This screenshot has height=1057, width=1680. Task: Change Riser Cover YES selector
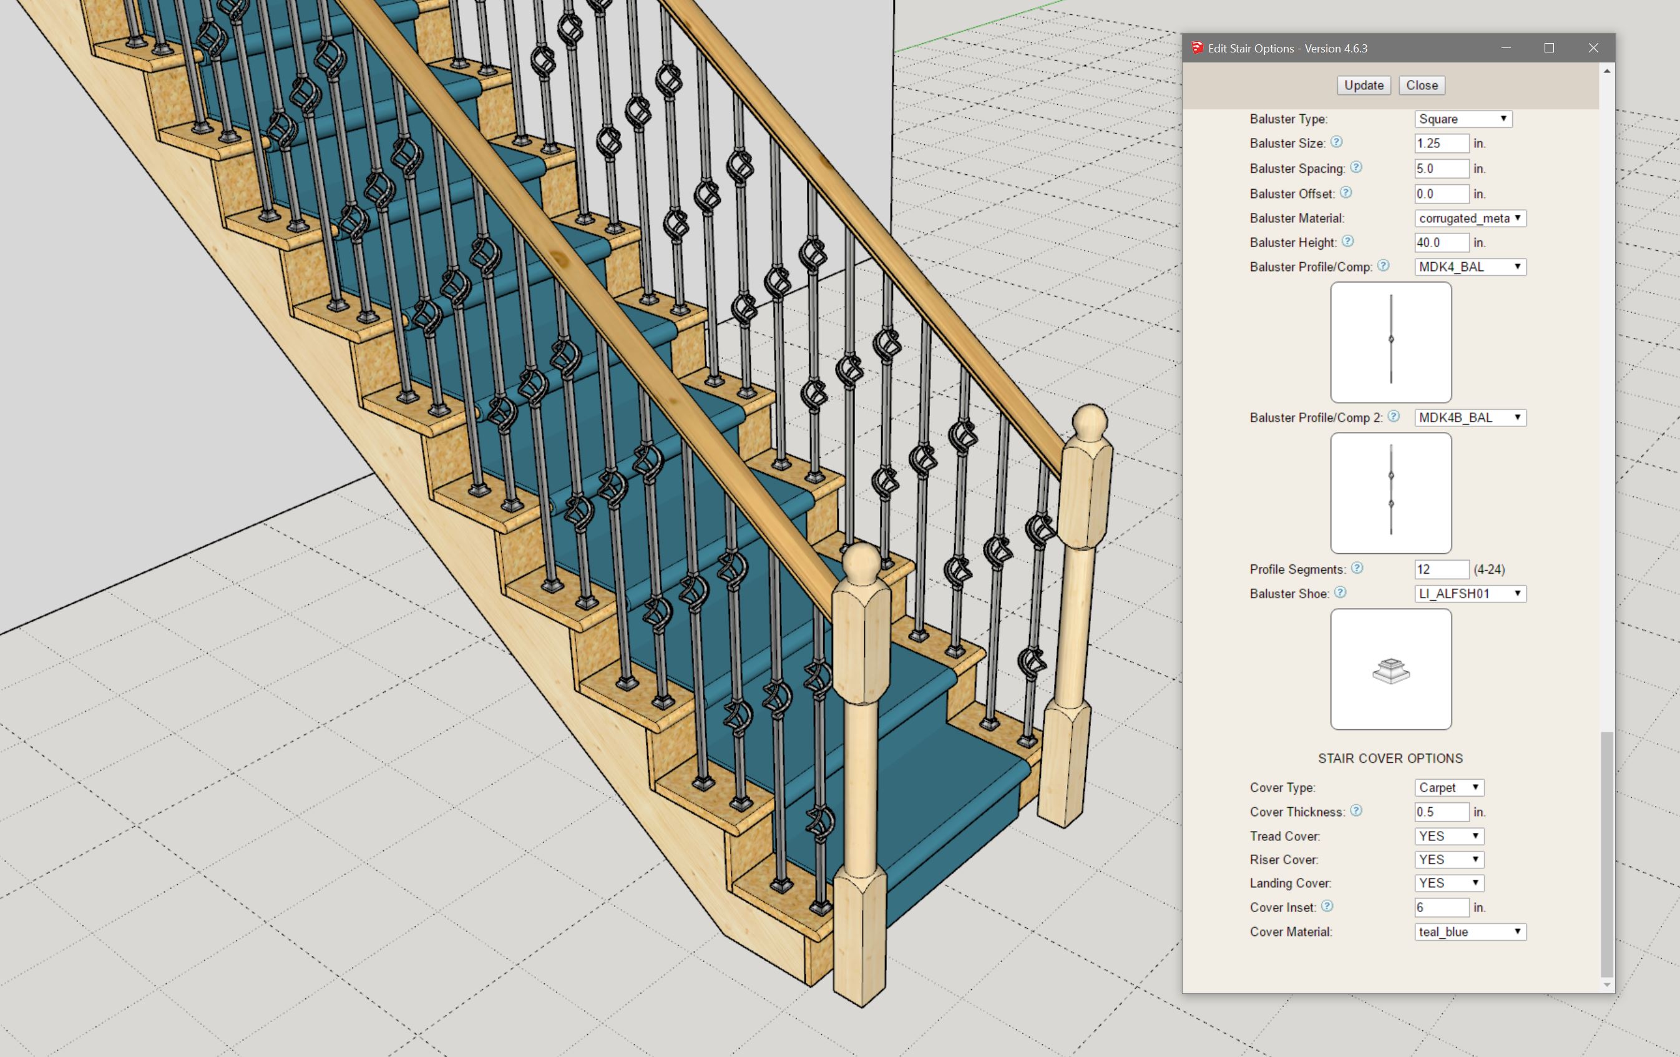[x=1449, y=860]
